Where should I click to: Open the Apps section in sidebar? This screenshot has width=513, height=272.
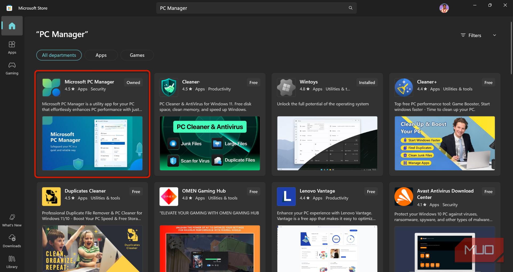point(12,48)
